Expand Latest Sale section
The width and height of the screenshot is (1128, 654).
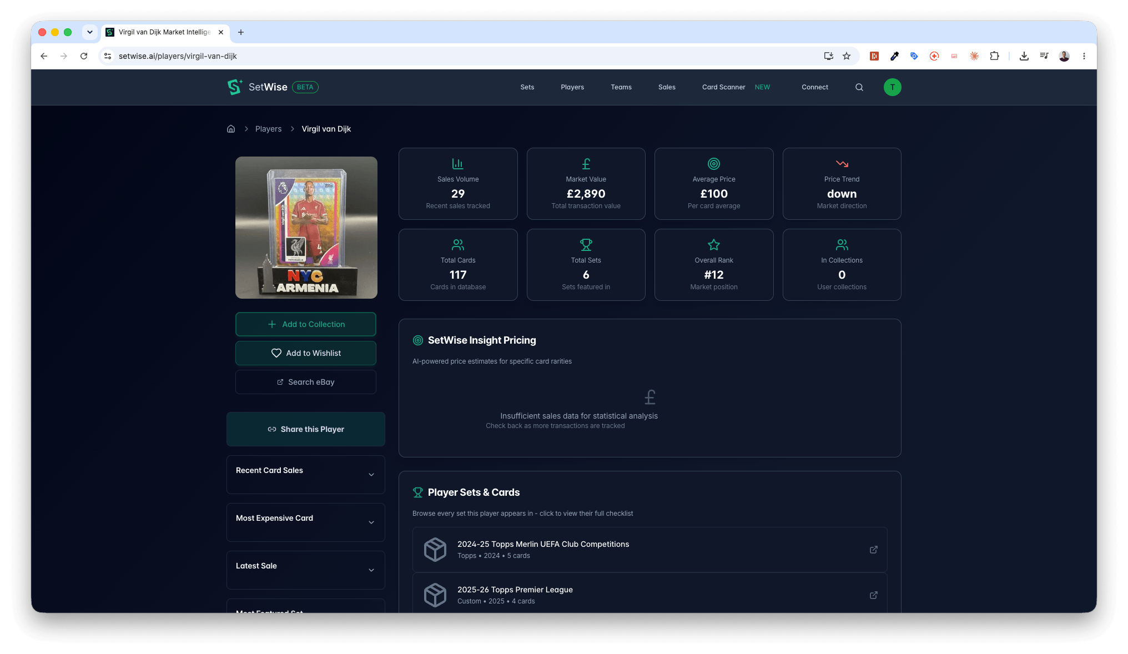(x=306, y=570)
